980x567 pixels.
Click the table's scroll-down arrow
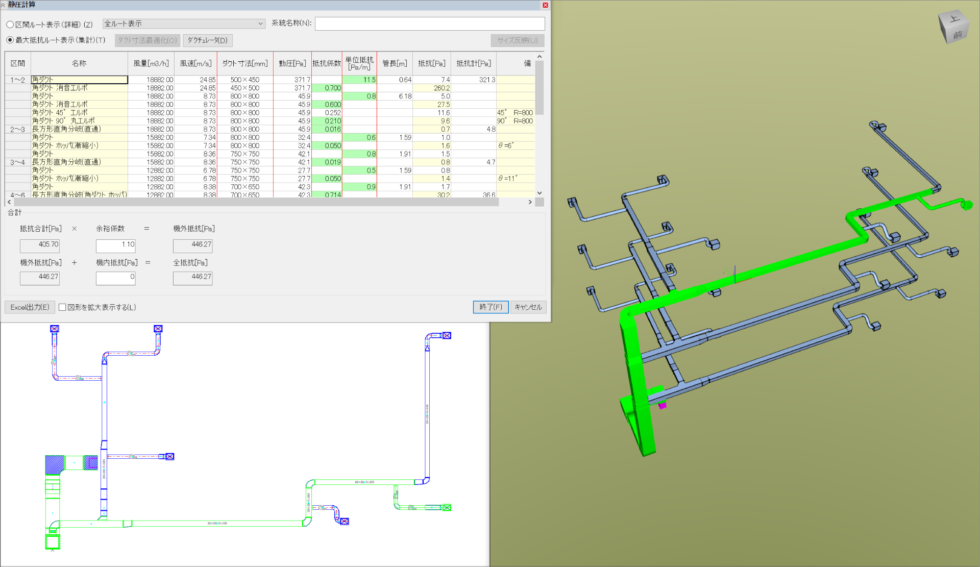[x=540, y=193]
